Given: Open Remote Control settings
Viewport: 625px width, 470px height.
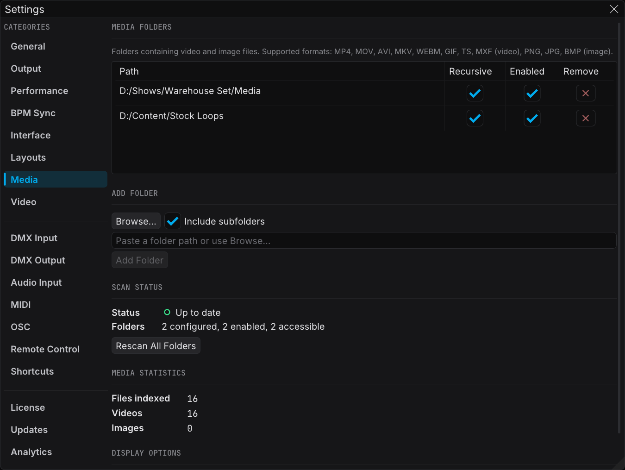Looking at the screenshot, I should point(56,349).
